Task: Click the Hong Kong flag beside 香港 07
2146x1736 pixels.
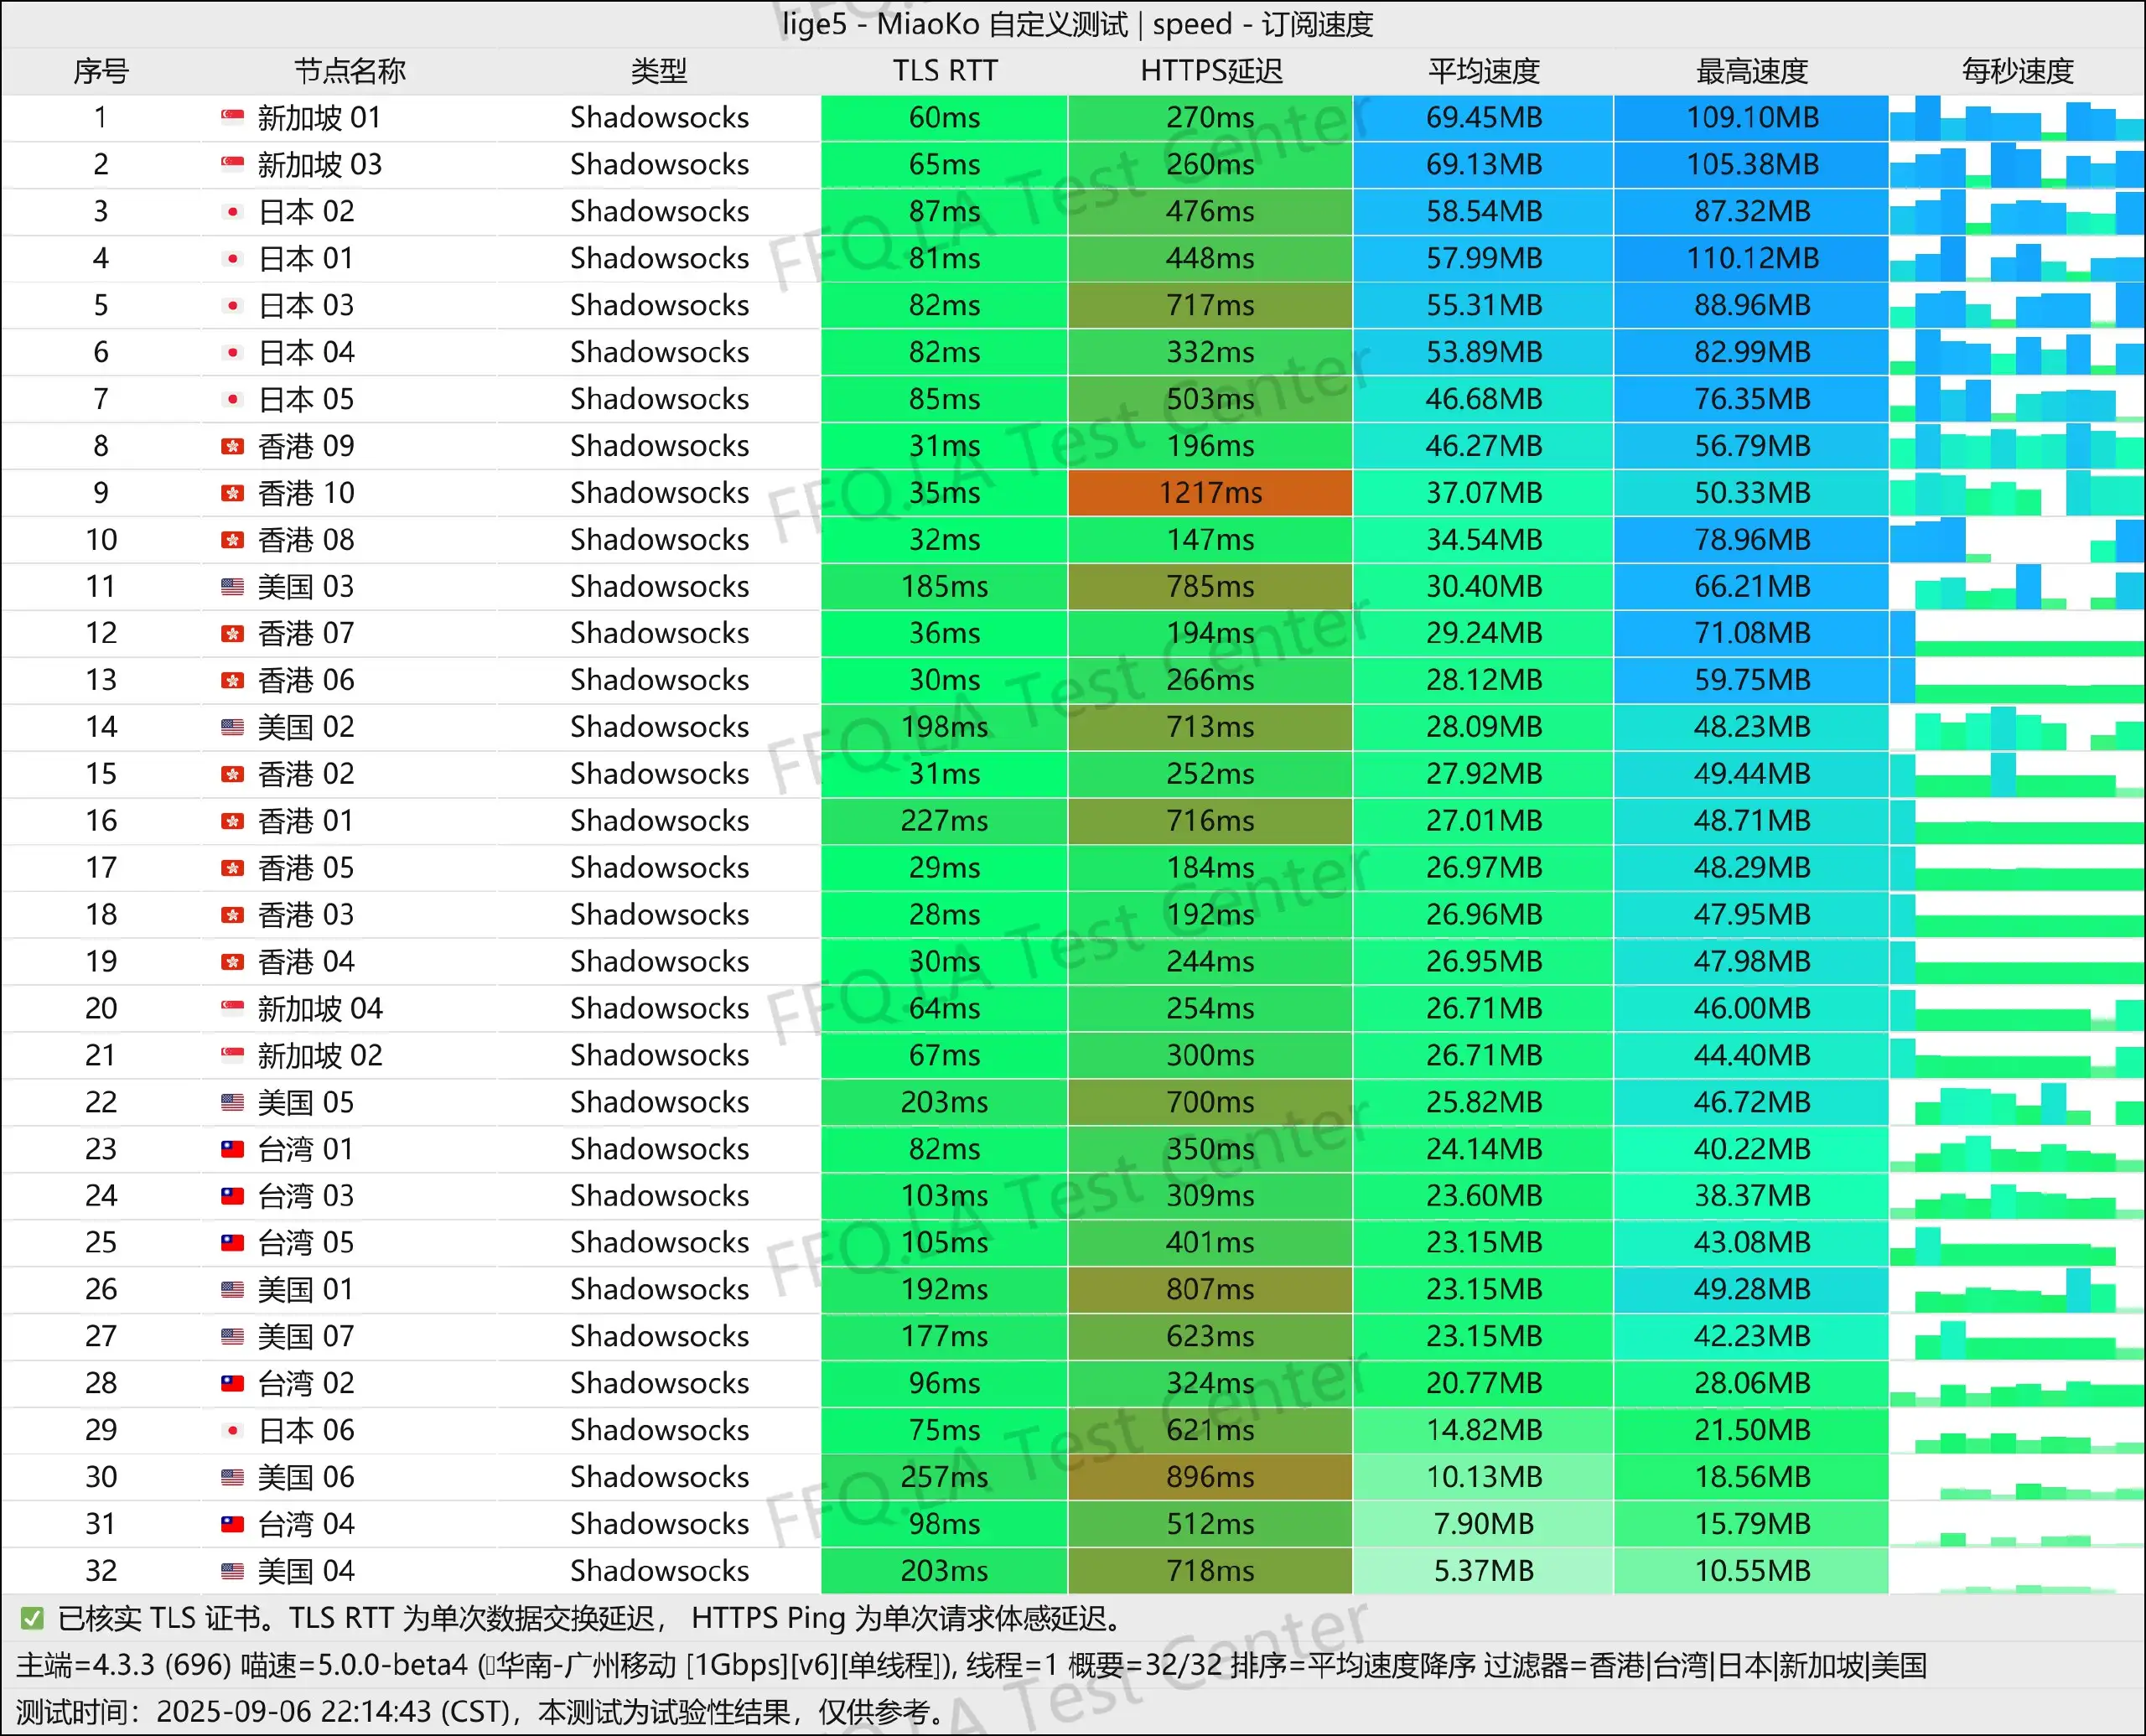Action: point(232,633)
